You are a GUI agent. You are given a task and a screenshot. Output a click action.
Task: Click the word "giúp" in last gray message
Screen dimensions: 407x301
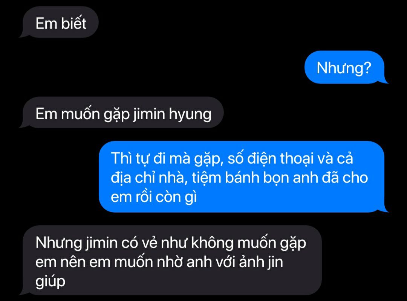tap(50, 282)
